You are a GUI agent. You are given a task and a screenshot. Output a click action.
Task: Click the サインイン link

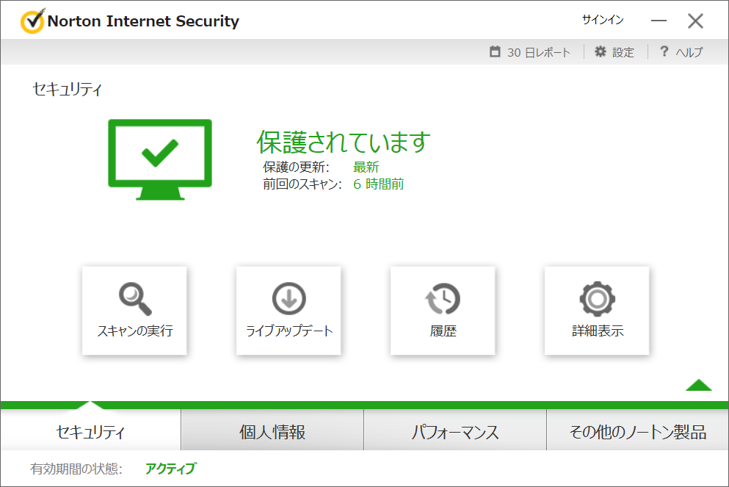click(602, 21)
